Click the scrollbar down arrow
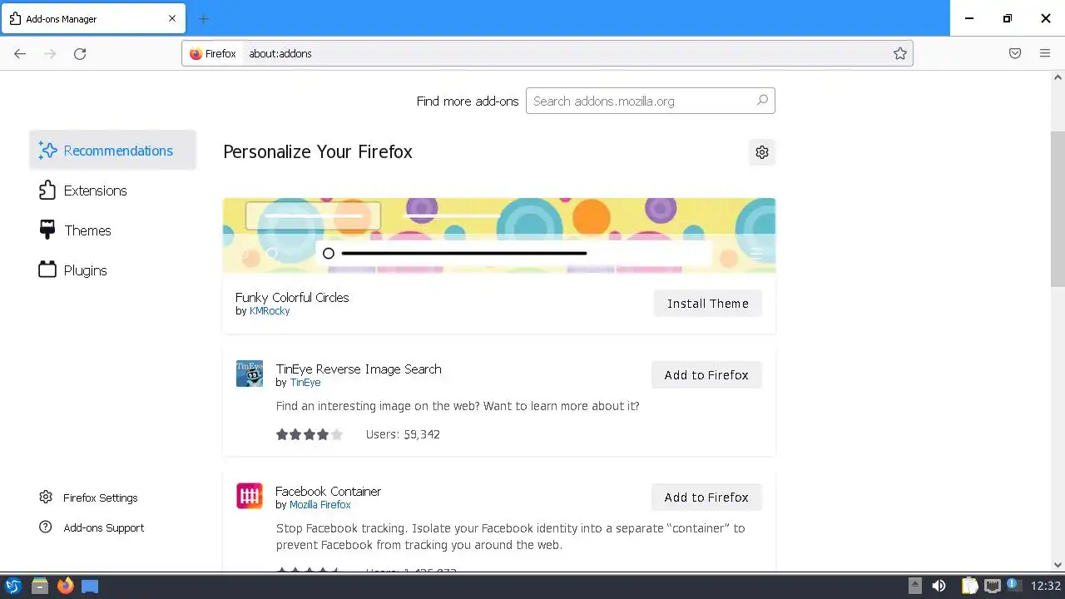The height and width of the screenshot is (599, 1065). pos(1058,565)
